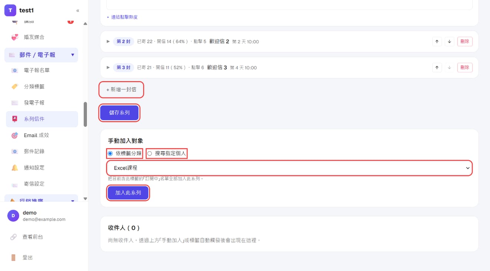Open 分類標籤 via its tag icon
The width and height of the screenshot is (490, 271).
click(x=14, y=86)
